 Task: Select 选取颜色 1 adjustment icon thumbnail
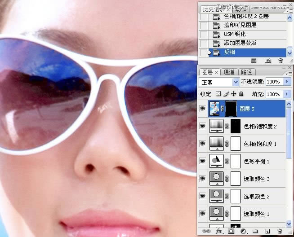[217, 213]
